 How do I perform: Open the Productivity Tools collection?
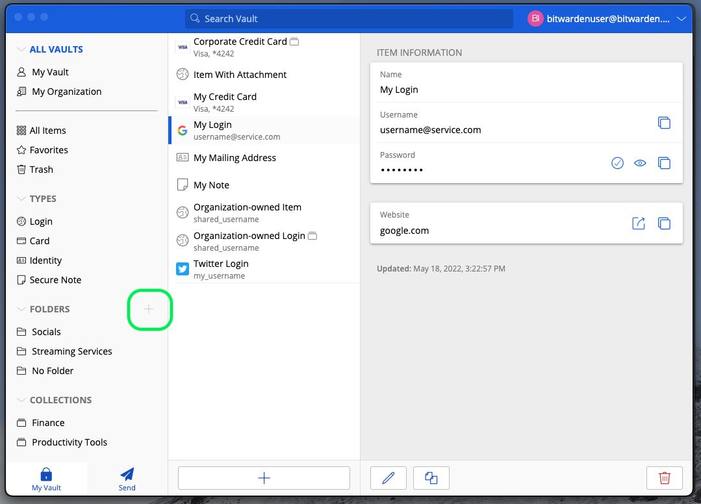tap(62, 442)
